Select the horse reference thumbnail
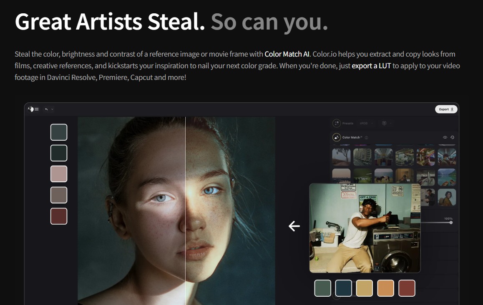Screen dimensions: 483x305 (383, 176)
